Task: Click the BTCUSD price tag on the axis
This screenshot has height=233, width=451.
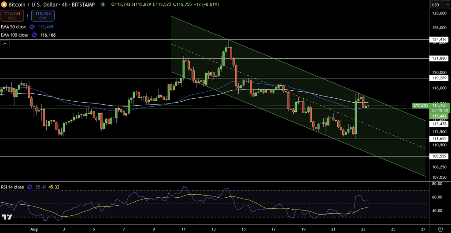Action: click(421, 106)
